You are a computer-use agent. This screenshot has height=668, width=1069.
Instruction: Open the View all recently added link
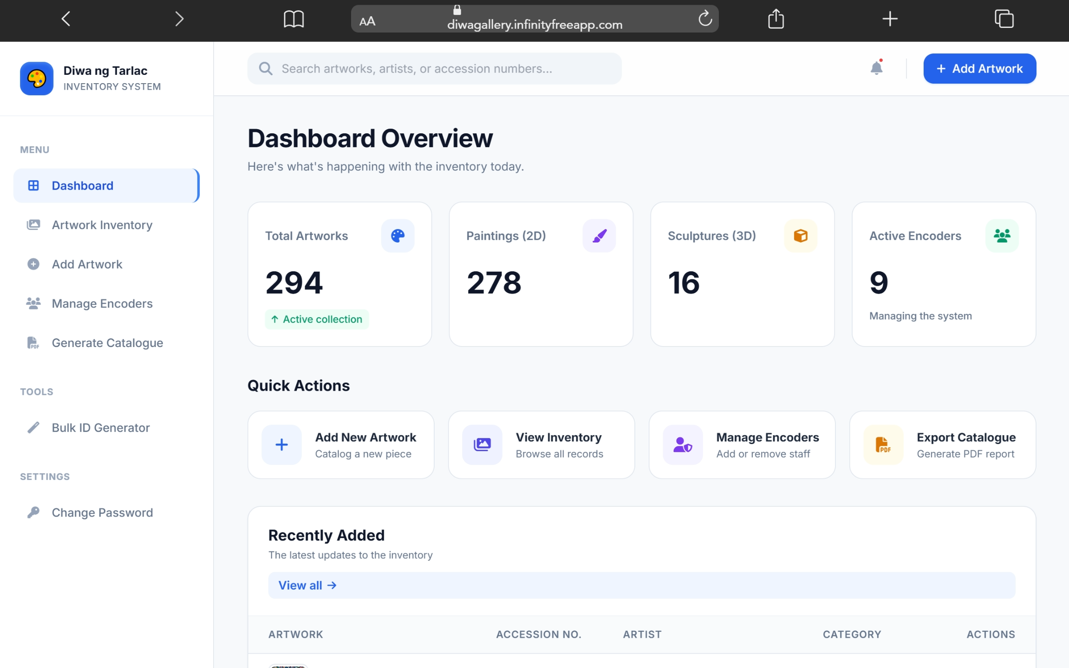[x=307, y=585]
